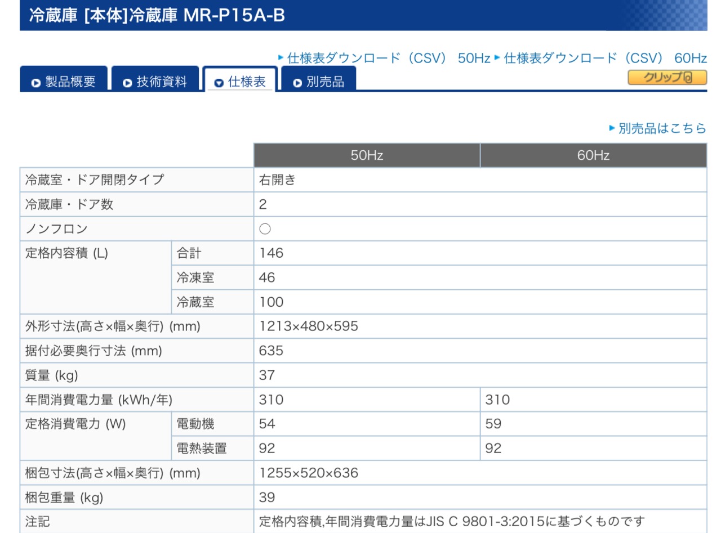Viewport: 721px width, 533px height.
Task: Click the arrow icon on 別売品 tab
Action: (297, 83)
